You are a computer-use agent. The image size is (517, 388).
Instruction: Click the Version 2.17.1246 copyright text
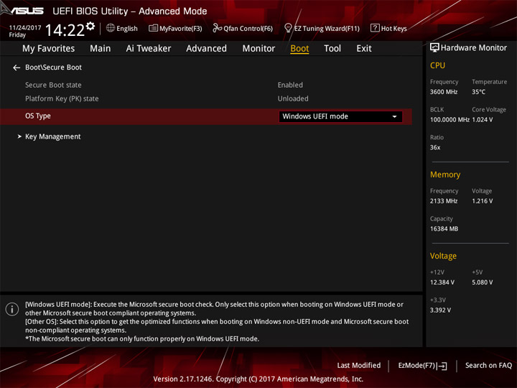[258, 379]
